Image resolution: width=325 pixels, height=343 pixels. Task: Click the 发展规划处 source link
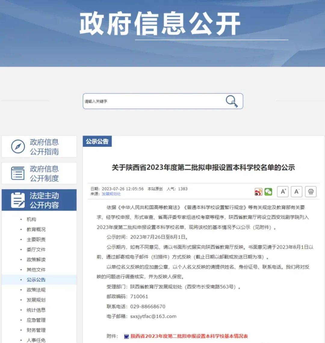coord(111,194)
